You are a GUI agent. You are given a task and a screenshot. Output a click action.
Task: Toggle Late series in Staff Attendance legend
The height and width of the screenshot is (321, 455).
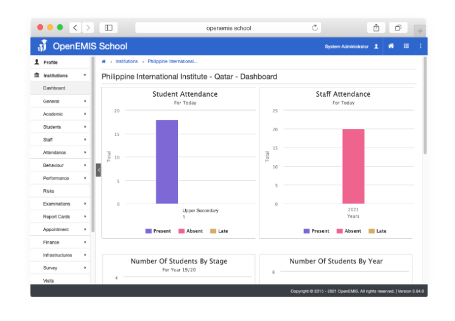377,231
